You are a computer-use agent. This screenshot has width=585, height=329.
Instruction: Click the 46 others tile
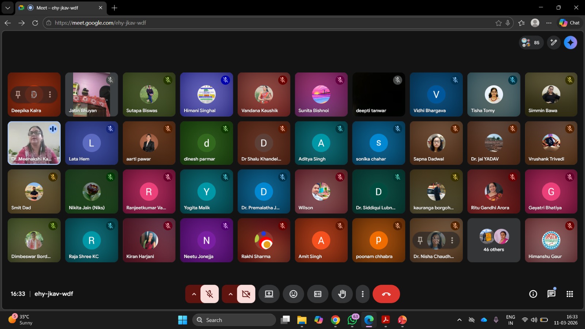pyautogui.click(x=494, y=240)
